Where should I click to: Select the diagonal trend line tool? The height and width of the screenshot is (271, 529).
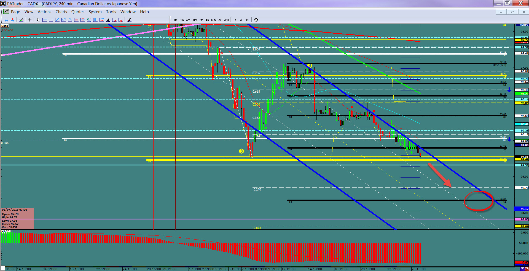point(57,20)
